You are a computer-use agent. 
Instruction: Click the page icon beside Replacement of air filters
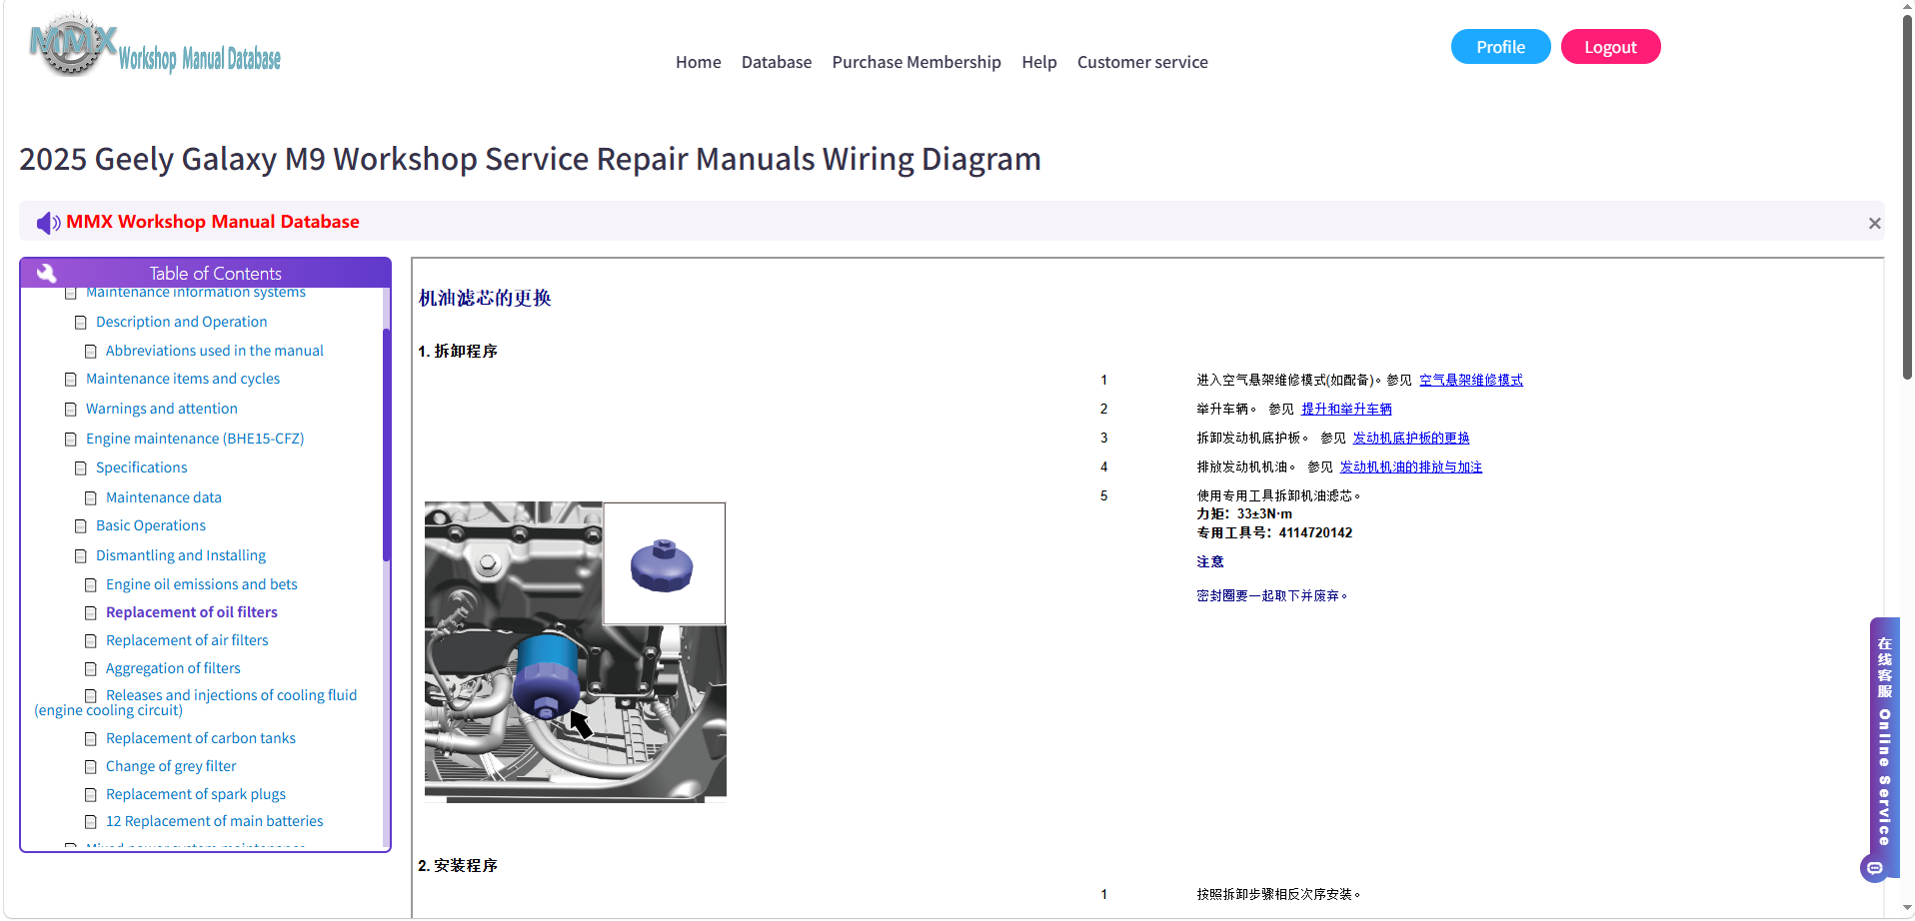(x=91, y=641)
